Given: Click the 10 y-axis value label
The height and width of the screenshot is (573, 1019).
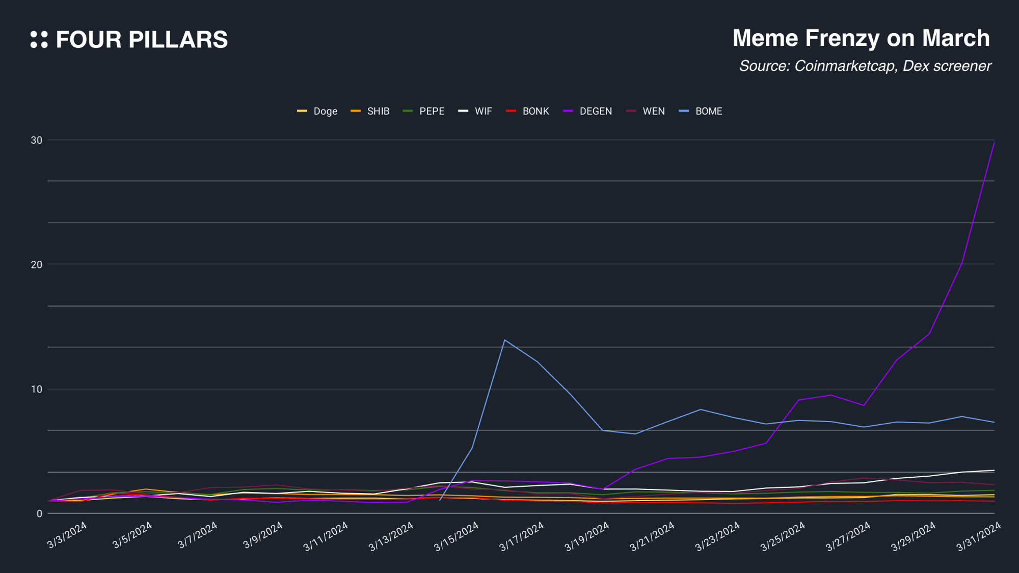Looking at the screenshot, I should (x=36, y=389).
